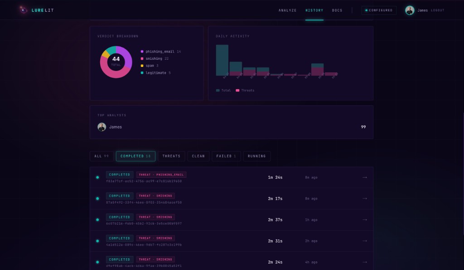Image resolution: width=464 pixels, height=270 pixels.
Task: Click the purple phishing_email legend swatch
Action: pyautogui.click(x=142, y=52)
